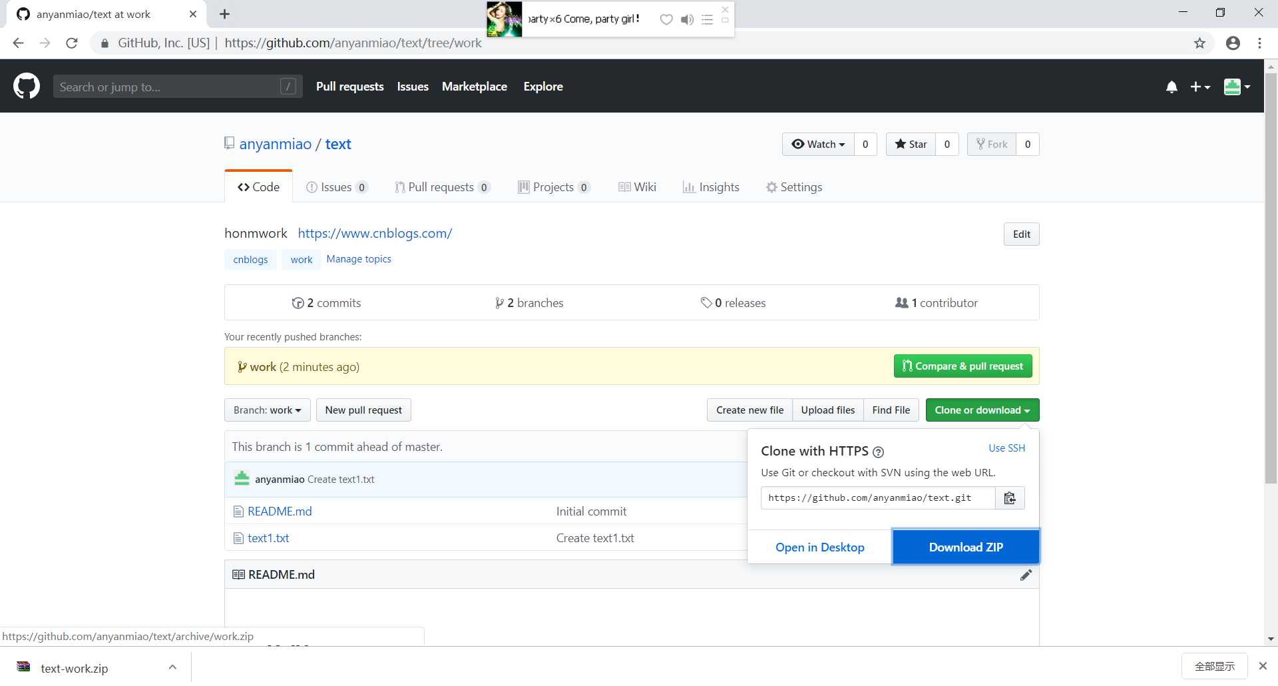Close the anyanmiao/text tab
Screen dimensions: 1278x686
[x=193, y=14]
